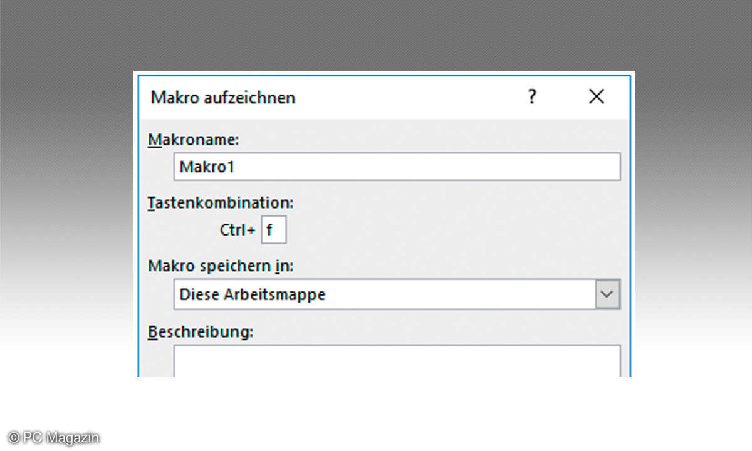Image resolution: width=752 pixels, height=451 pixels.
Task: Click the Diese Arbeitsmappe combo box text
Action: tap(253, 294)
